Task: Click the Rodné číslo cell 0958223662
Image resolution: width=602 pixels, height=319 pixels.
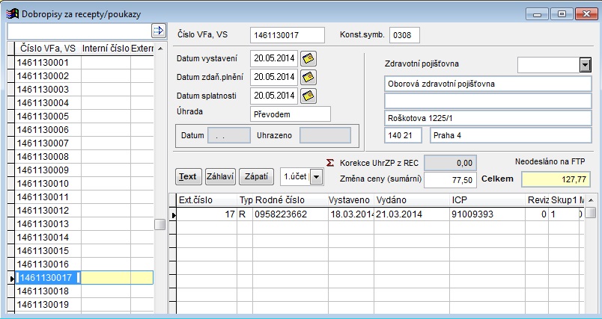Action: click(291, 214)
